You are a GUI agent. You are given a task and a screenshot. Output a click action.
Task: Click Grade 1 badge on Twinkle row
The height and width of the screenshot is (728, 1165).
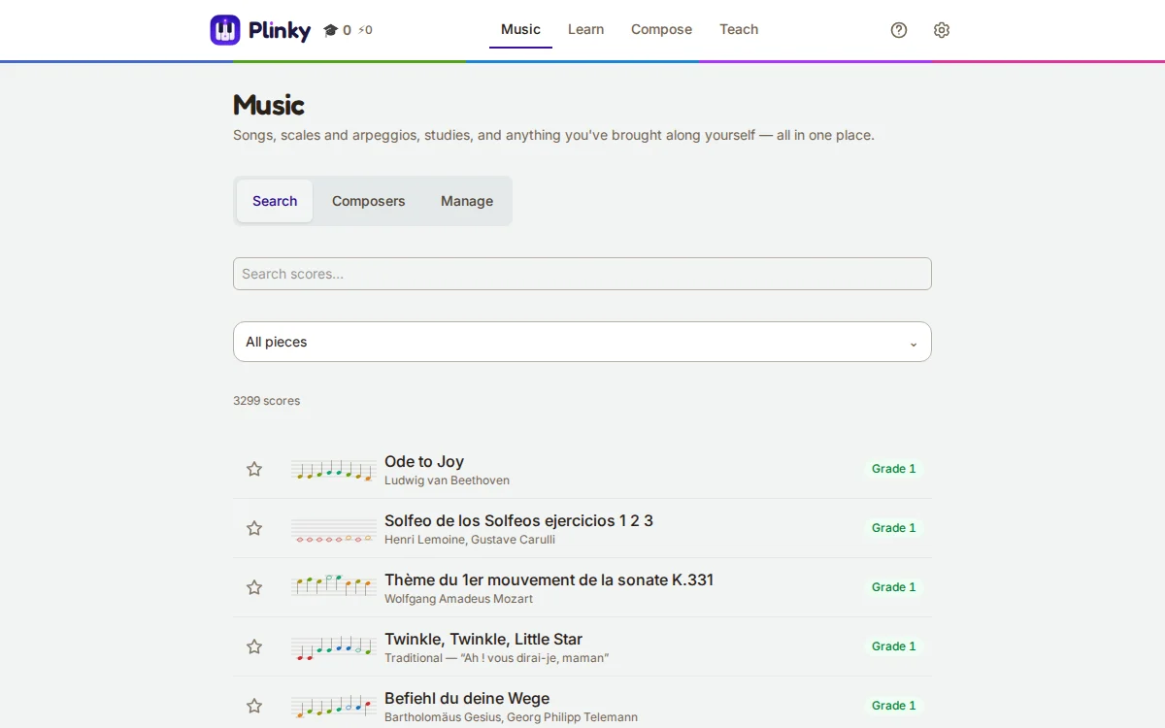tap(893, 646)
